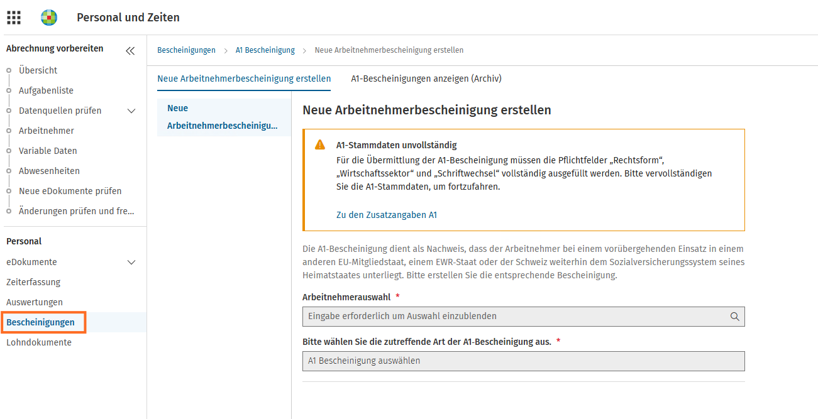Click the search magnifier in Arbeitnehmerauswahl
The image size is (818, 419).
[x=734, y=317]
